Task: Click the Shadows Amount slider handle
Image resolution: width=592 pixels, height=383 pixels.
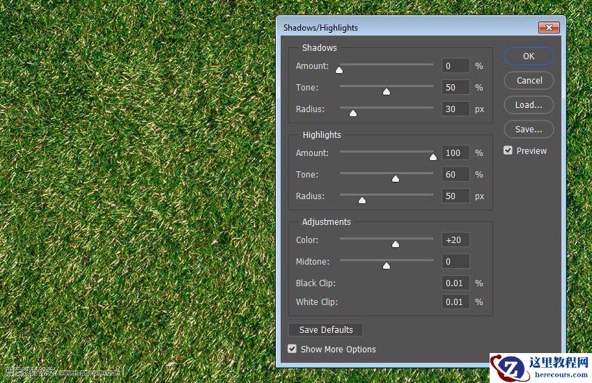Action: click(x=339, y=70)
